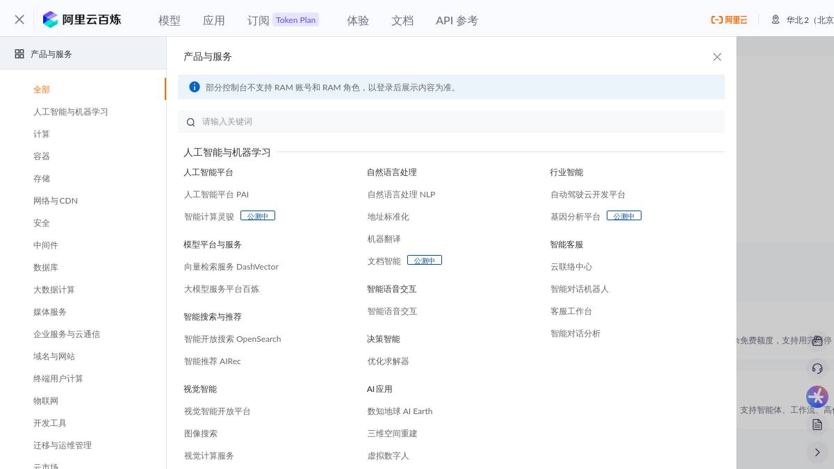This screenshot has width=834, height=469.
Task: Select 人工智能与机器学习 in the sidebar
Action: point(71,112)
